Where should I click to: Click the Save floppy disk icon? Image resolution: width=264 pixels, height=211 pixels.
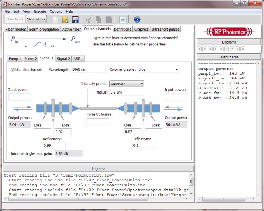tap(75, 19)
